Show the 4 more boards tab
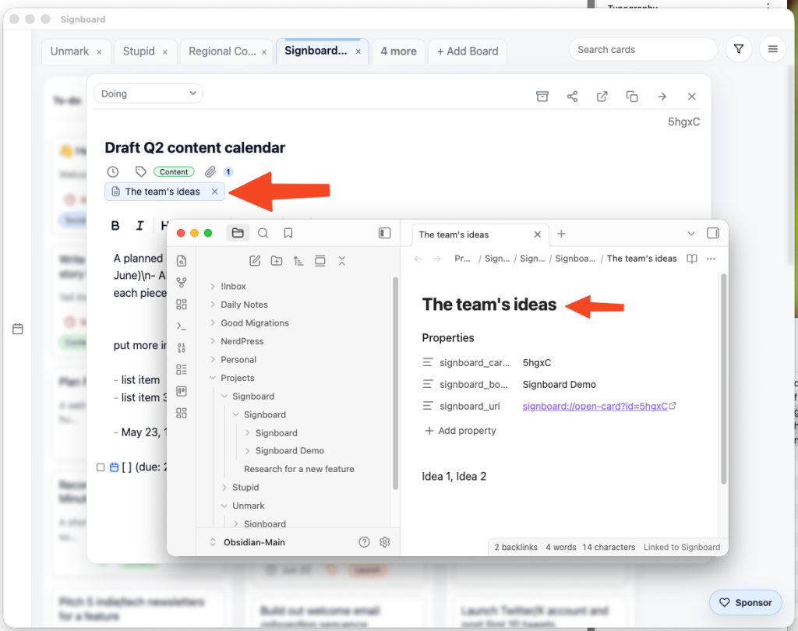Viewport: 798px width, 631px height. [398, 51]
